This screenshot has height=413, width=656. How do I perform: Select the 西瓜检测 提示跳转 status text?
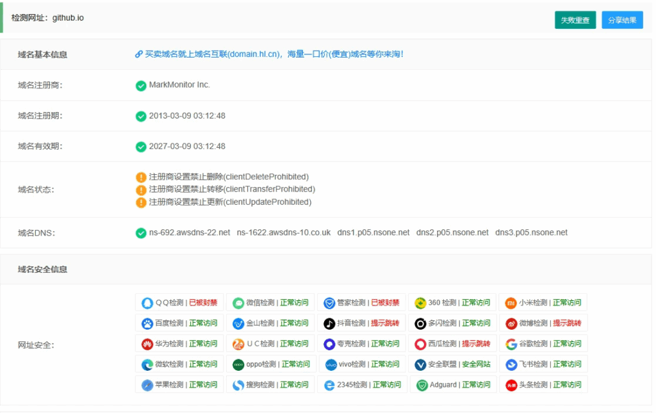tap(476, 344)
